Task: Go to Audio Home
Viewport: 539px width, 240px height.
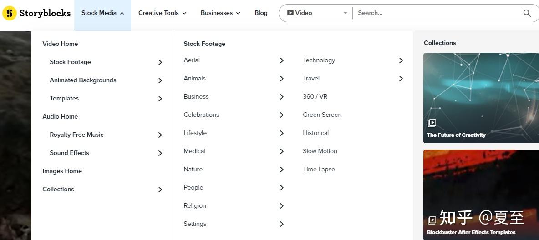Action: pyautogui.click(x=60, y=116)
